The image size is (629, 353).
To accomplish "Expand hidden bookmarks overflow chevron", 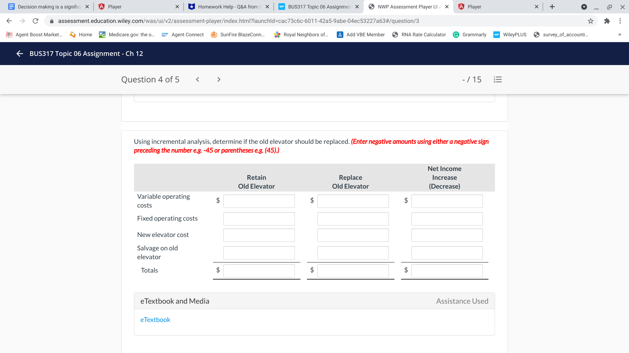I will [x=619, y=35].
